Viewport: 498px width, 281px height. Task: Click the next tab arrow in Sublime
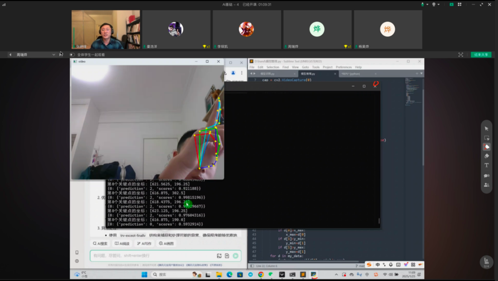(x=255, y=73)
